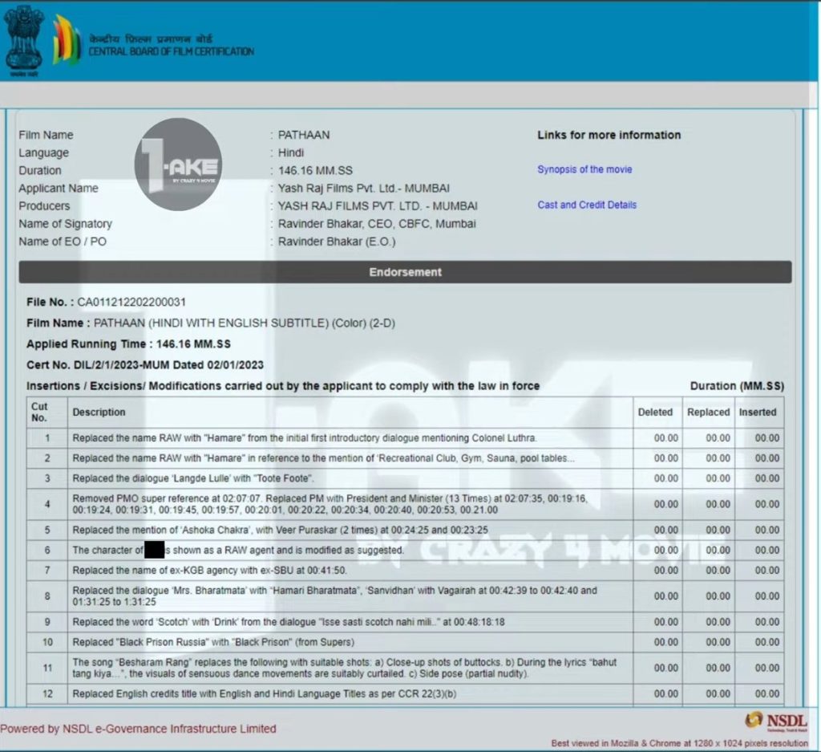
Task: Click the Name of EO / PO field label
Action: 63,242
